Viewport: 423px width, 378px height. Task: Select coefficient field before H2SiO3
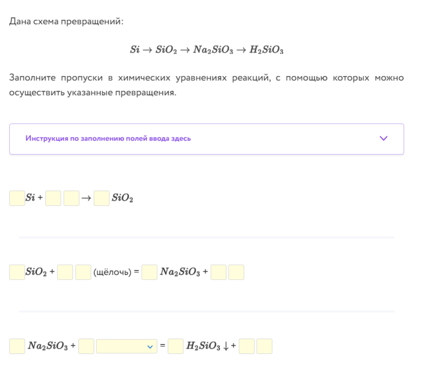(x=176, y=346)
